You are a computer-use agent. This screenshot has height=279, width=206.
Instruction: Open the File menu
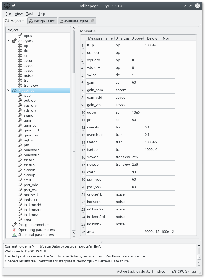pos(8,14)
